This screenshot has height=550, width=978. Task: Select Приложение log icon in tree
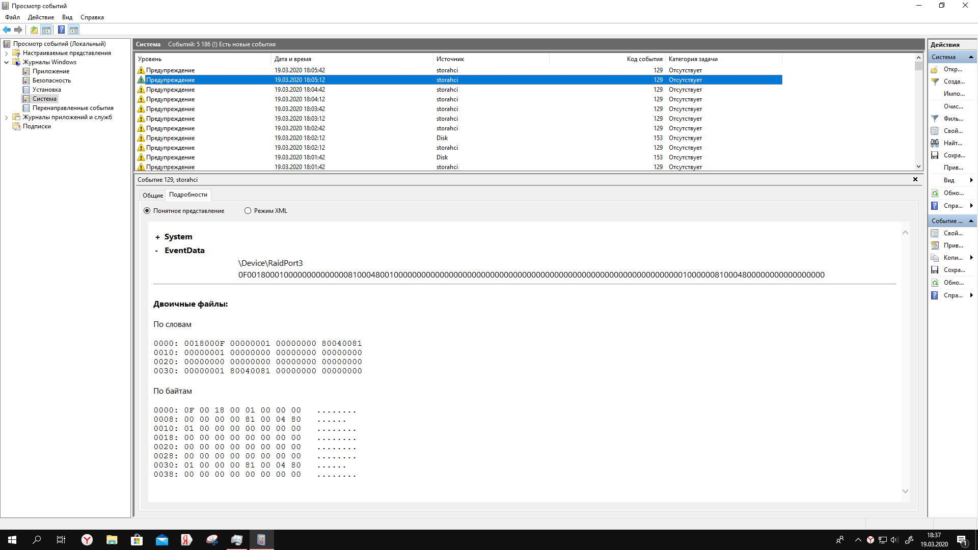pyautogui.click(x=26, y=71)
